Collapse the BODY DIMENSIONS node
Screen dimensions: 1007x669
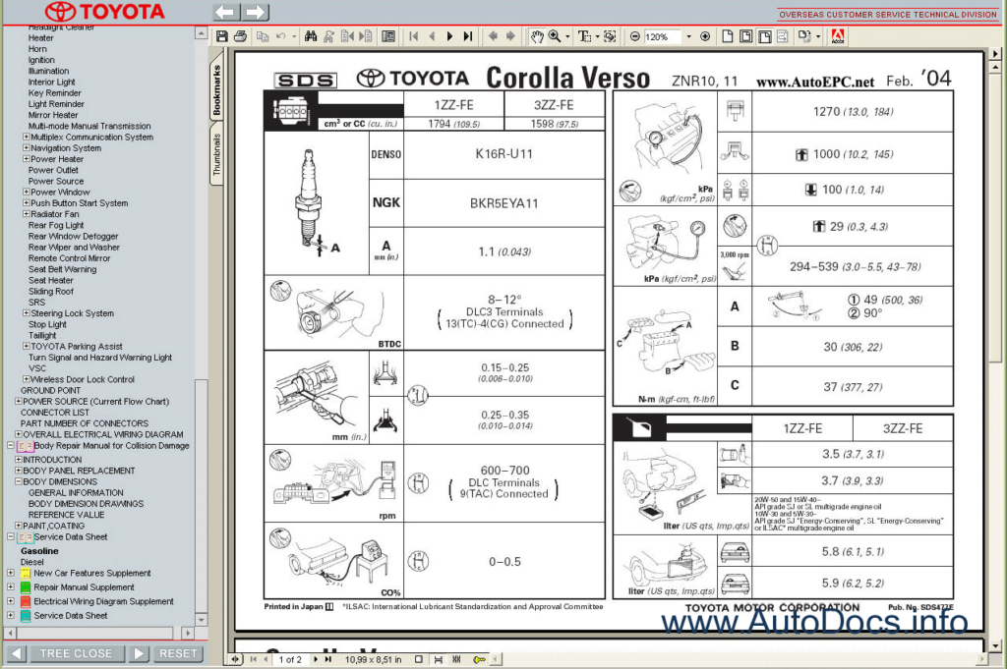[19, 481]
